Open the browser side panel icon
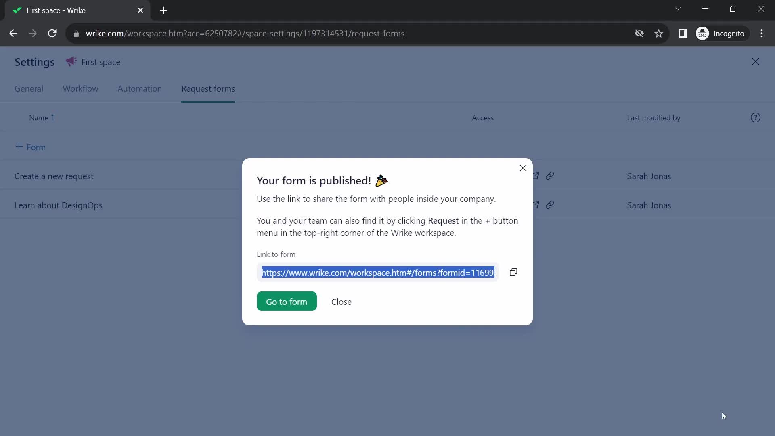Image resolution: width=775 pixels, height=436 pixels. point(683,34)
